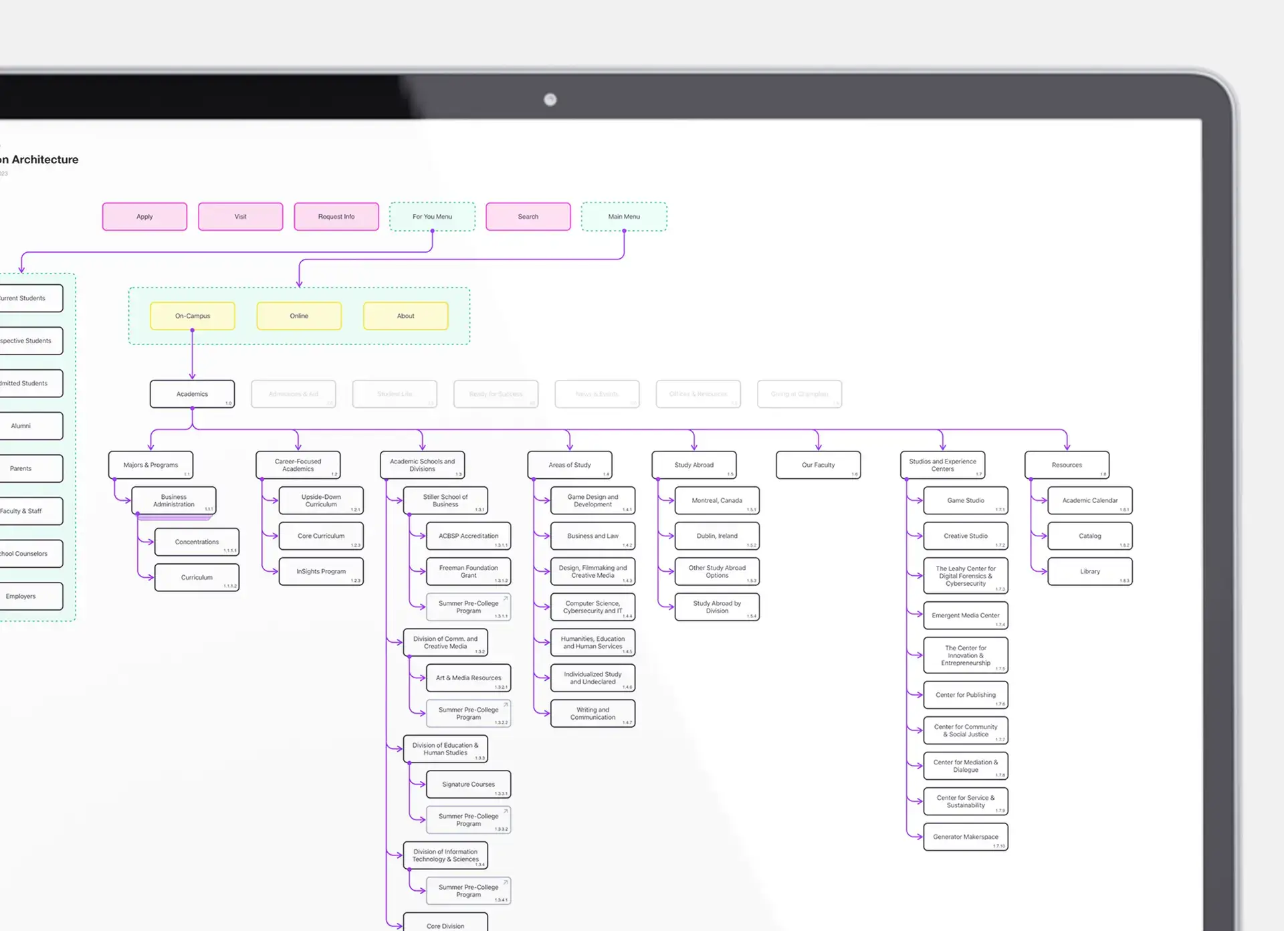Click the pink Search box
This screenshot has width=1284, height=931.
click(x=528, y=217)
